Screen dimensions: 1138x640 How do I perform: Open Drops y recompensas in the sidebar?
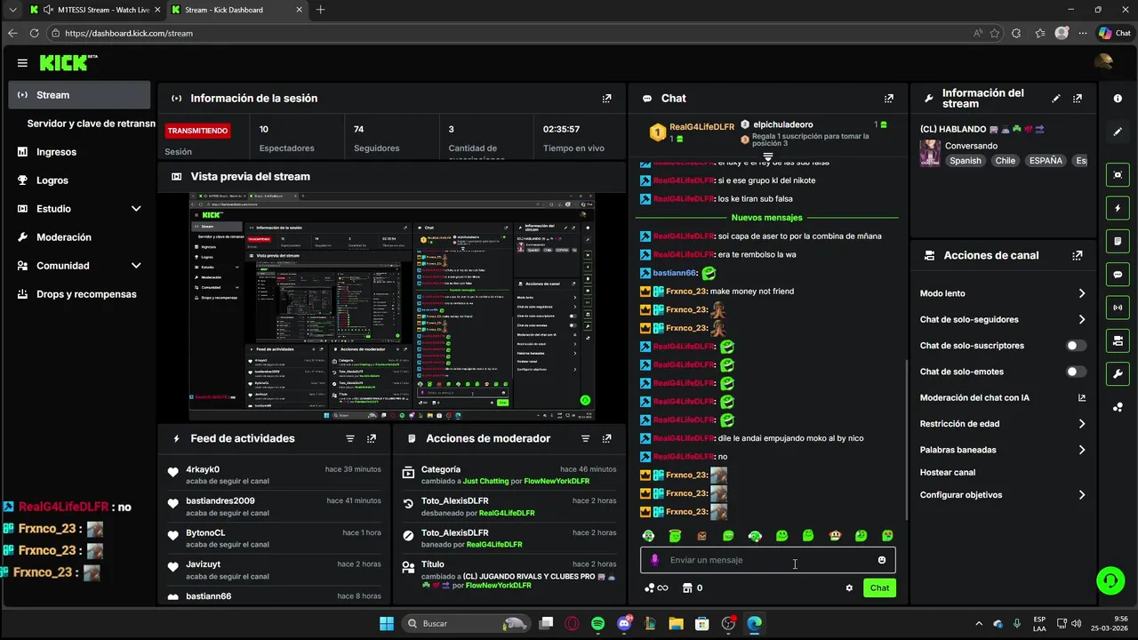(79, 294)
